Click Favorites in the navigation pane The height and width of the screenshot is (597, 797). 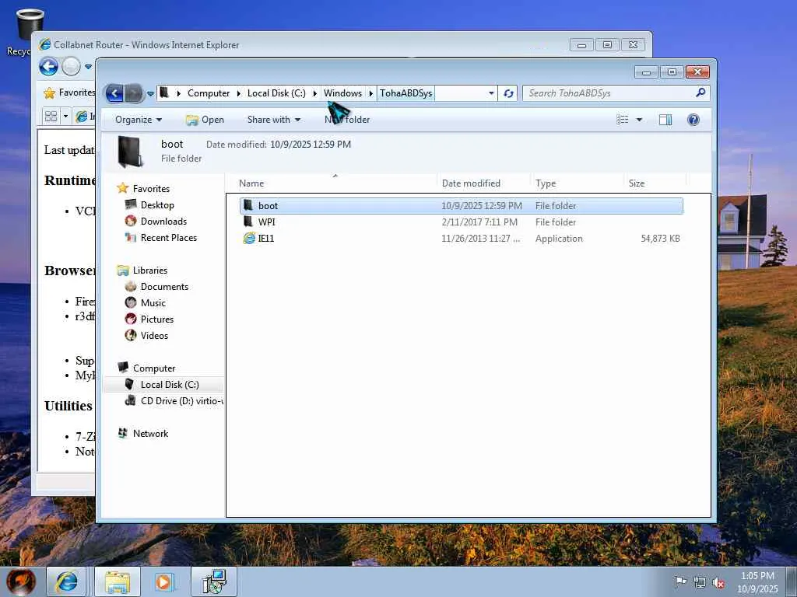coord(151,189)
